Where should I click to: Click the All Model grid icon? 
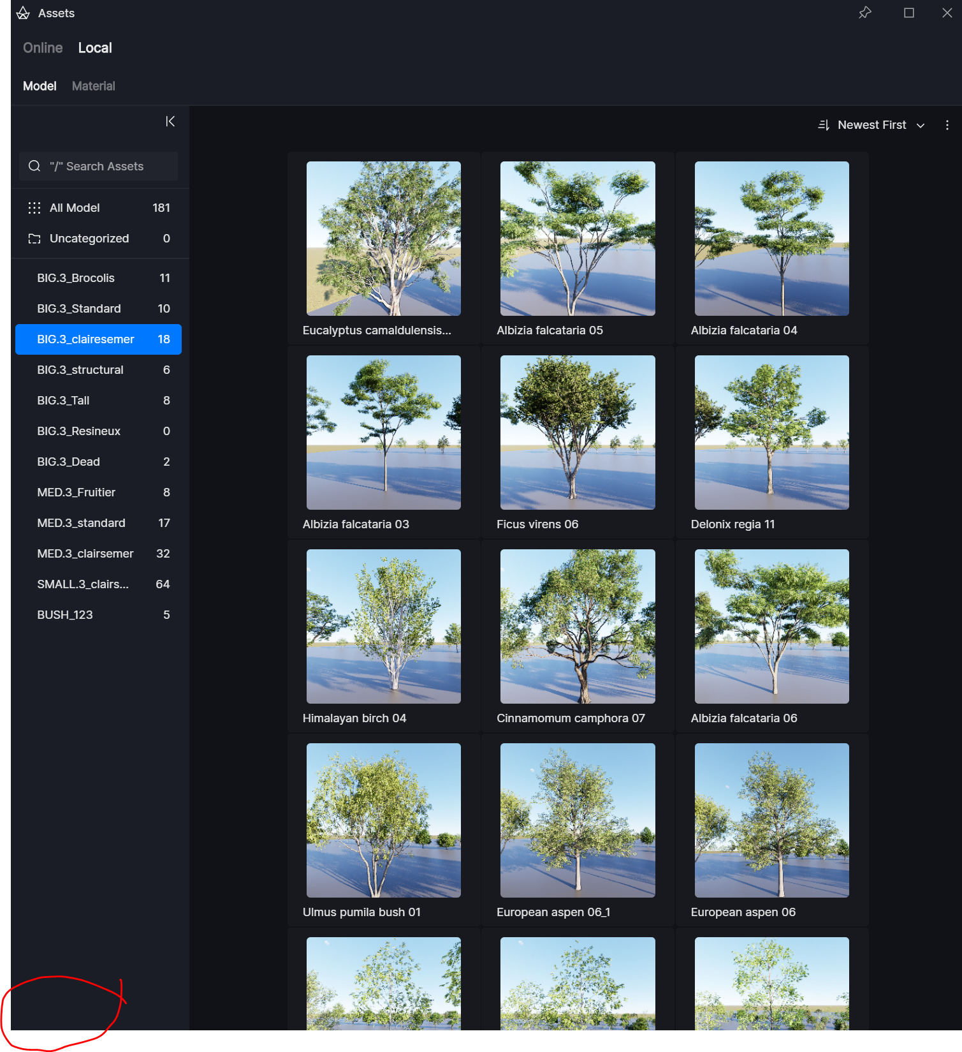pos(34,208)
